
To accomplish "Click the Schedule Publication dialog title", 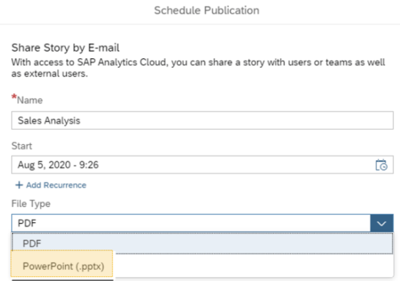I will [207, 10].
